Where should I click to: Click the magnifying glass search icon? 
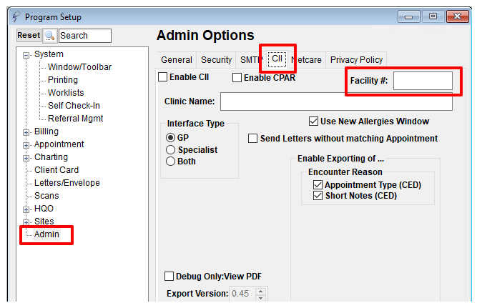(x=49, y=36)
